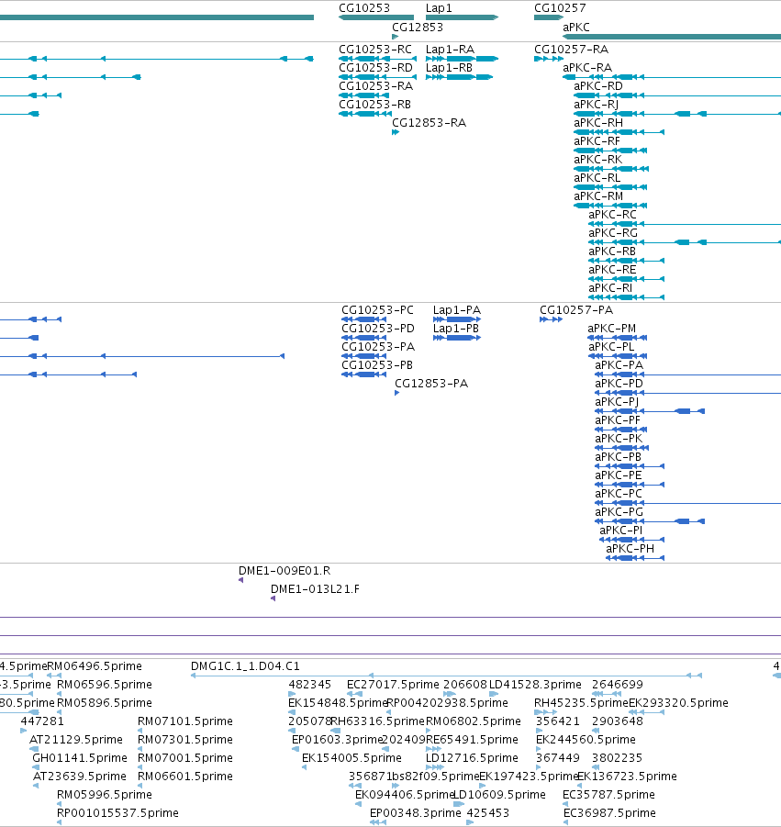781x827 pixels.
Task: Click the CG10257 gene label
Action: (x=560, y=8)
